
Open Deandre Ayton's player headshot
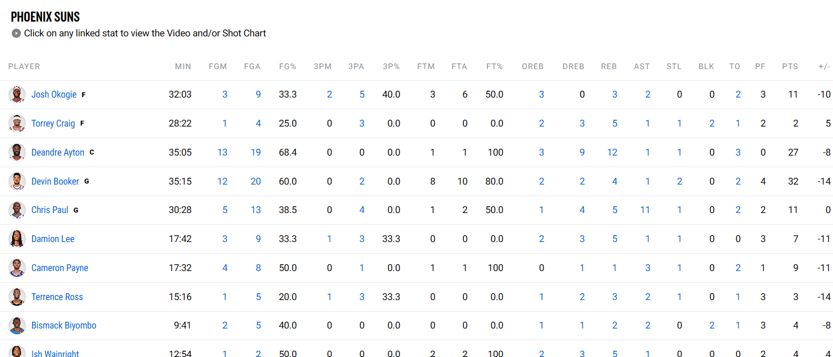click(17, 152)
